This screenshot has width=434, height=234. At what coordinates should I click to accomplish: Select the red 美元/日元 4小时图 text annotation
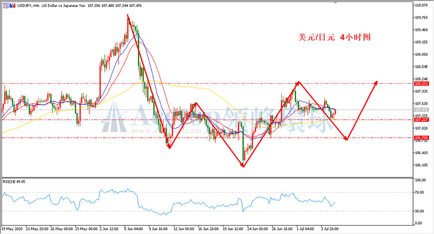click(x=334, y=37)
